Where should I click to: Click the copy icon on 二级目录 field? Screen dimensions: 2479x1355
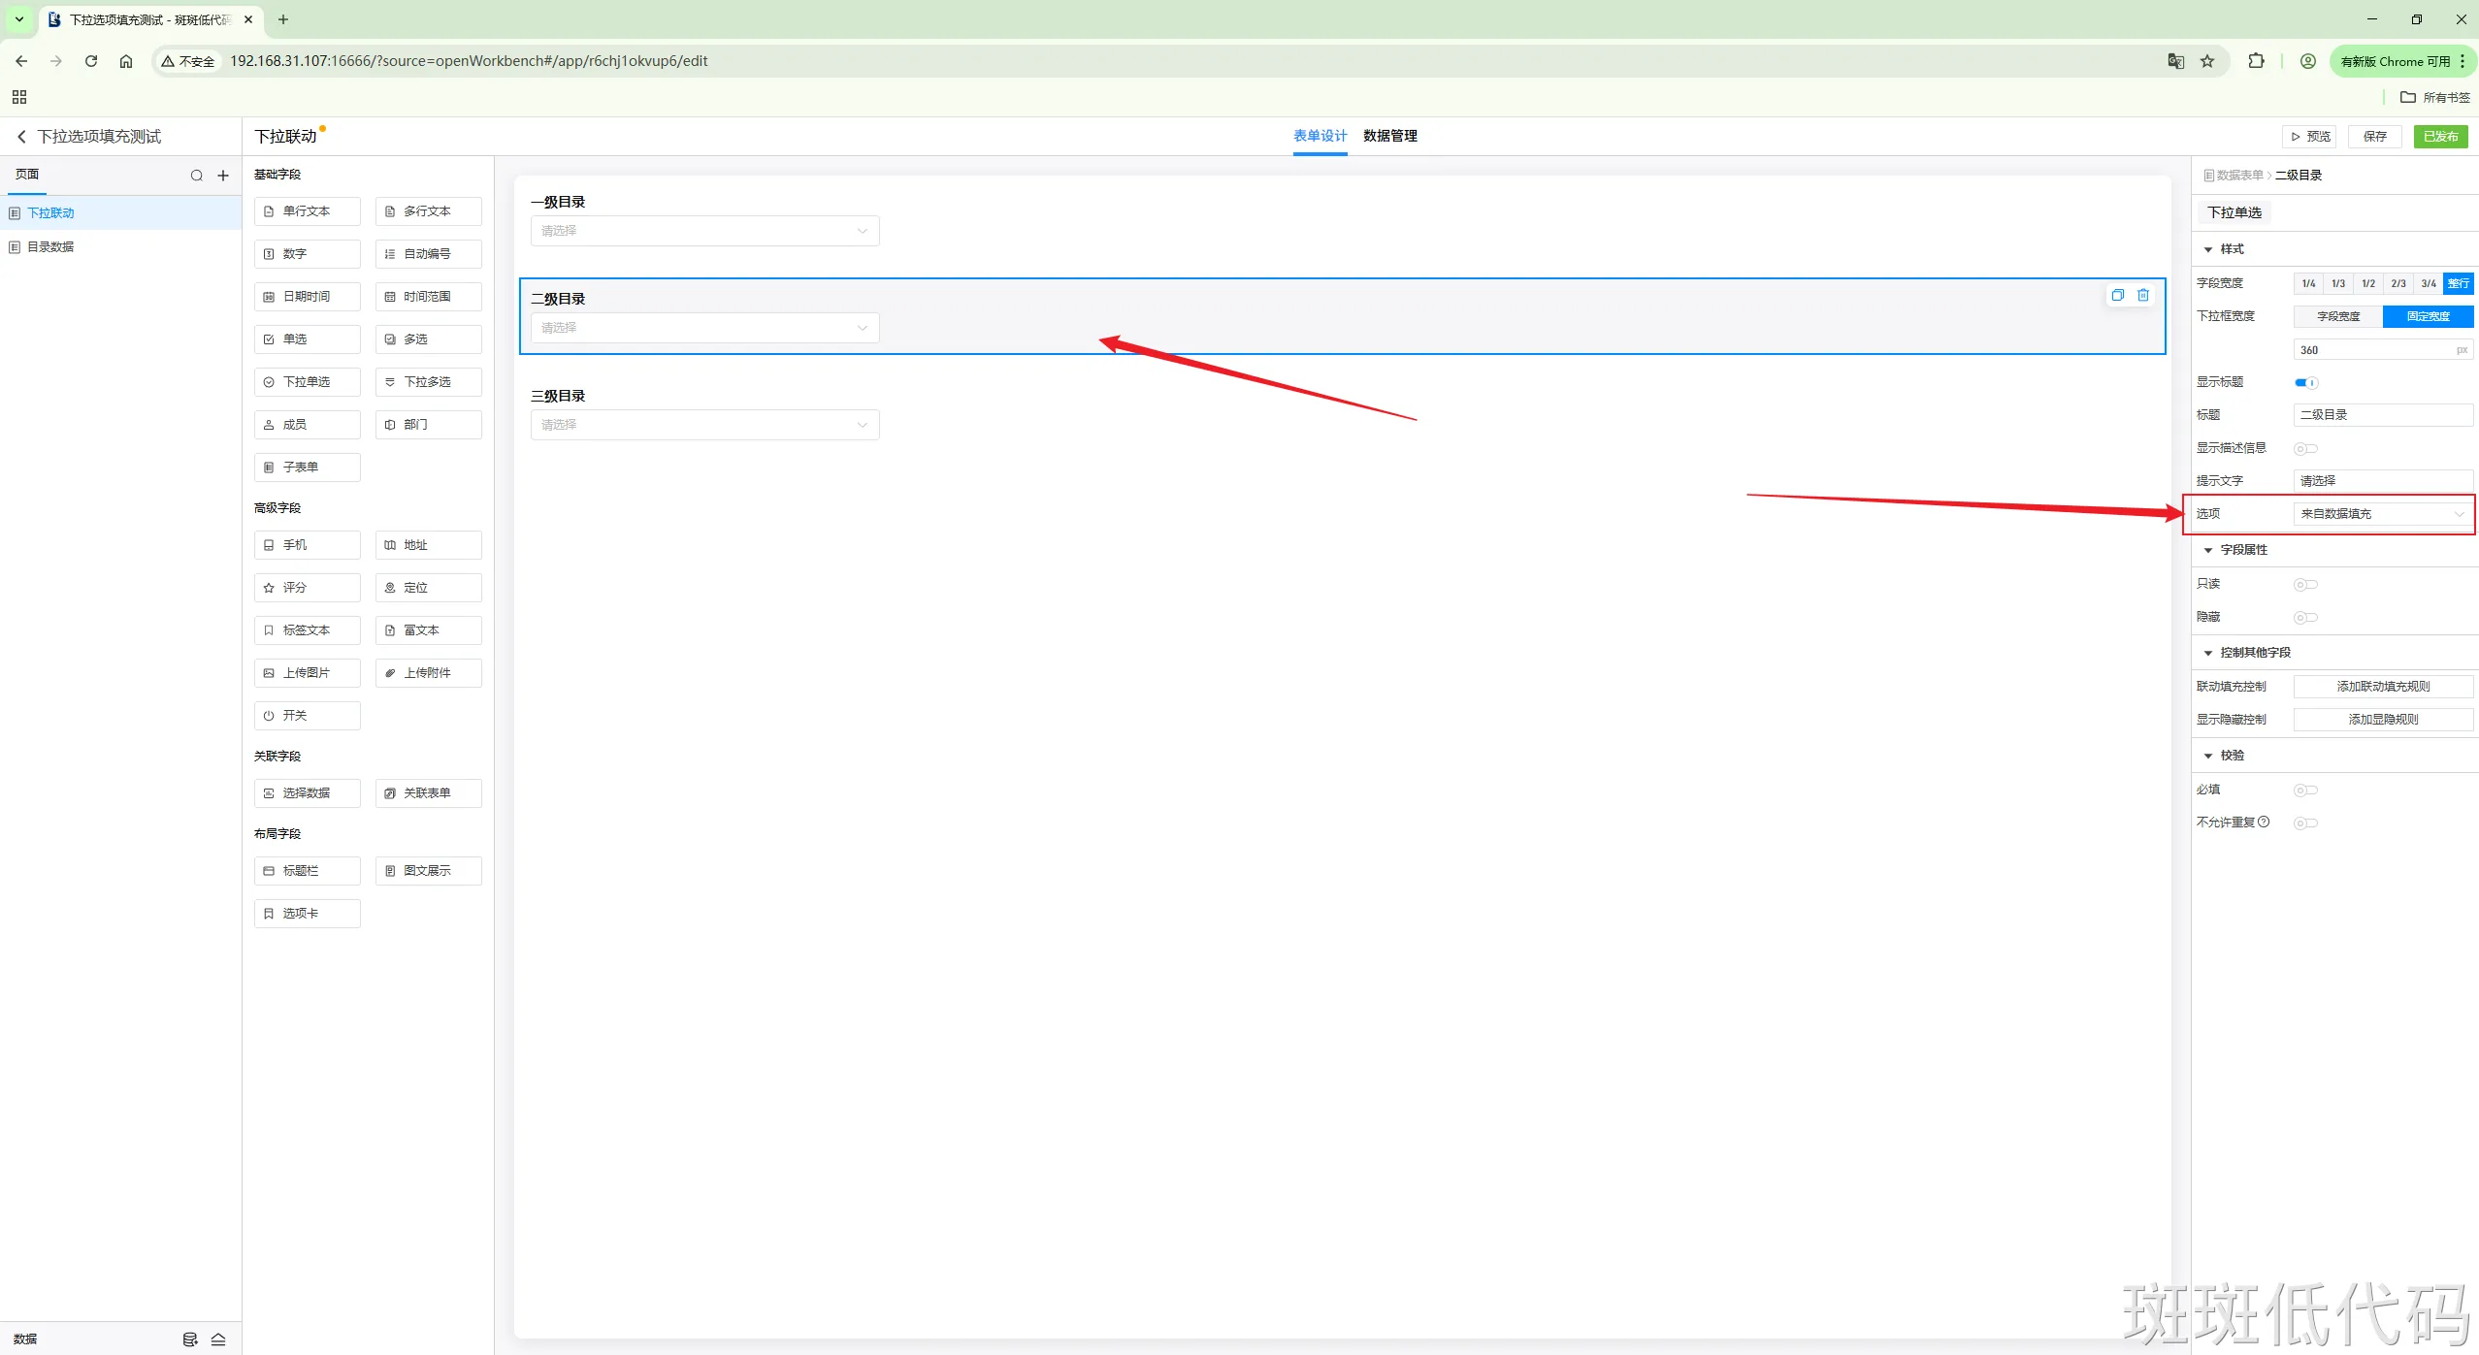click(2117, 295)
